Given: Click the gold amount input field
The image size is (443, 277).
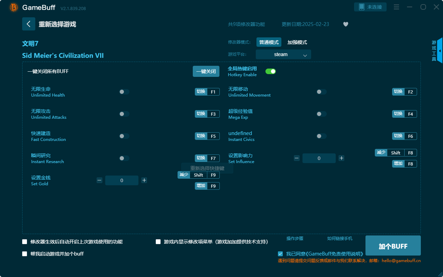Looking at the screenshot, I should [122, 180].
